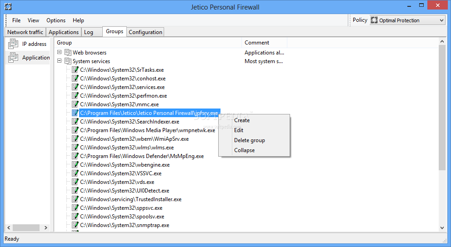Viewport: 451px width, 247px height.
Task: Click the Ready status bar text
Action: click(12, 239)
